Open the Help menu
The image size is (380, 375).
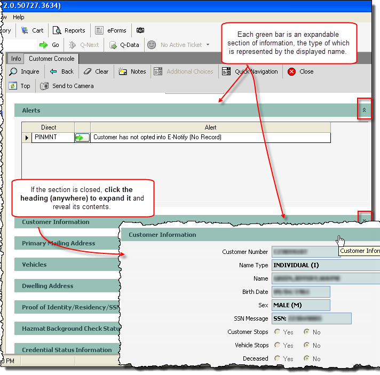19,17
